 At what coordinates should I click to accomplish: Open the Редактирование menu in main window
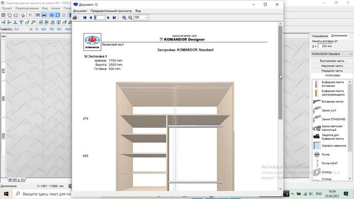coord(27,8)
